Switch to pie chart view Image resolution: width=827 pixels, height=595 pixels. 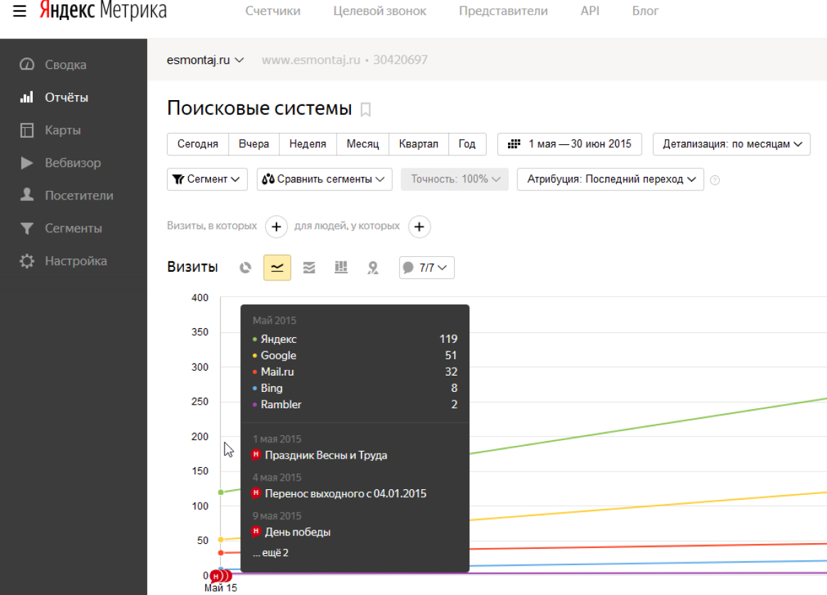(245, 268)
